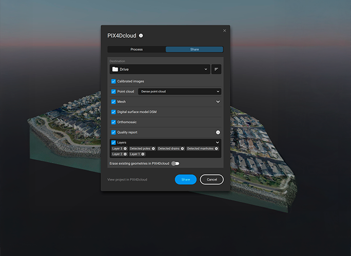Screen dimensions: 351x256
Task: Click the Detected poles label
Action: (x=140, y=148)
